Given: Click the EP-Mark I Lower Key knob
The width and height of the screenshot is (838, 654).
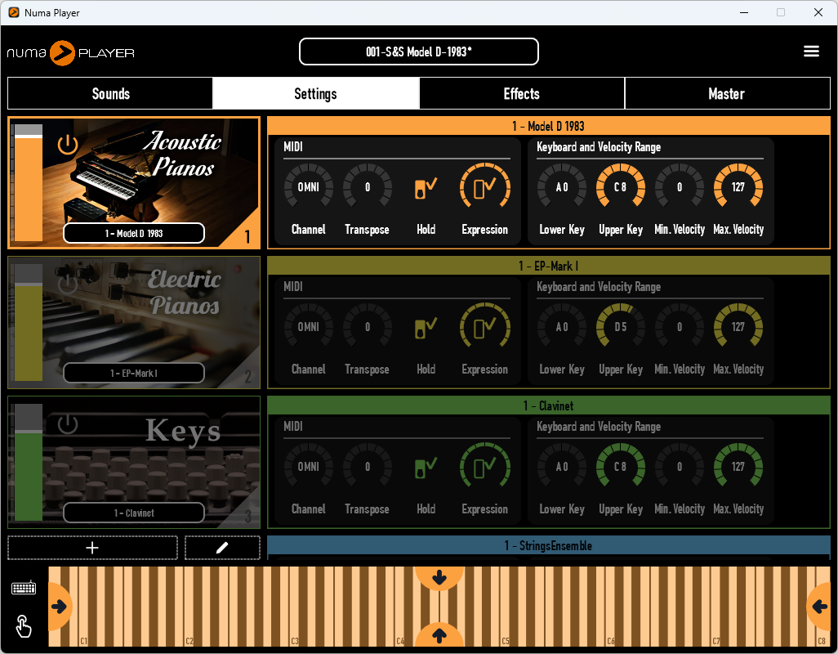Looking at the screenshot, I should (x=562, y=327).
